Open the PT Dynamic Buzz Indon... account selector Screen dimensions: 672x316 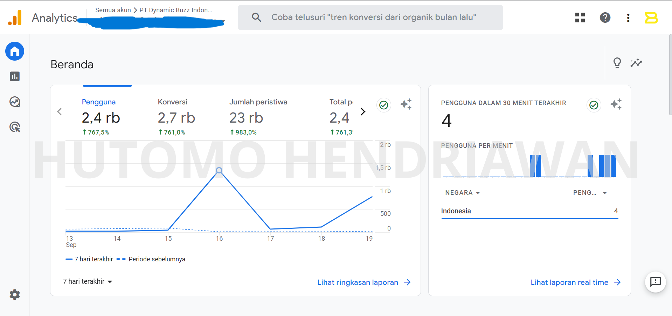coord(176,10)
